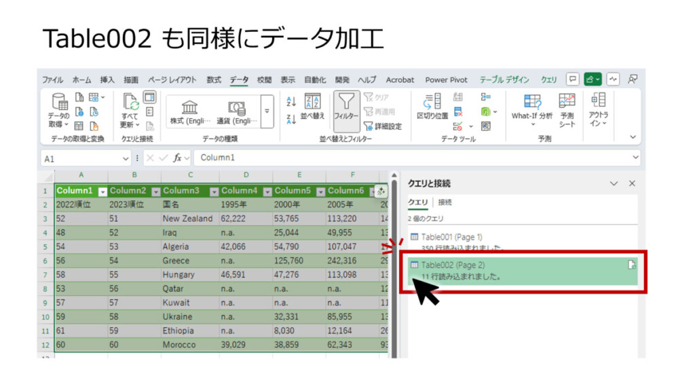Open the データの取得 (Get Data) menu
This screenshot has height=391, width=695.
pos(59,112)
